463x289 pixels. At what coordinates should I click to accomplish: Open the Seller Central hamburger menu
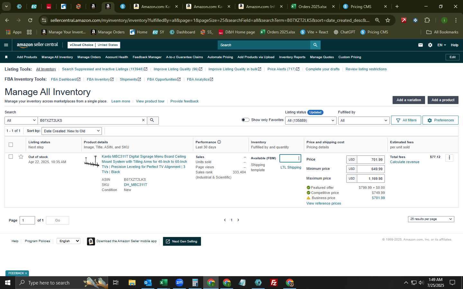(x=6, y=45)
